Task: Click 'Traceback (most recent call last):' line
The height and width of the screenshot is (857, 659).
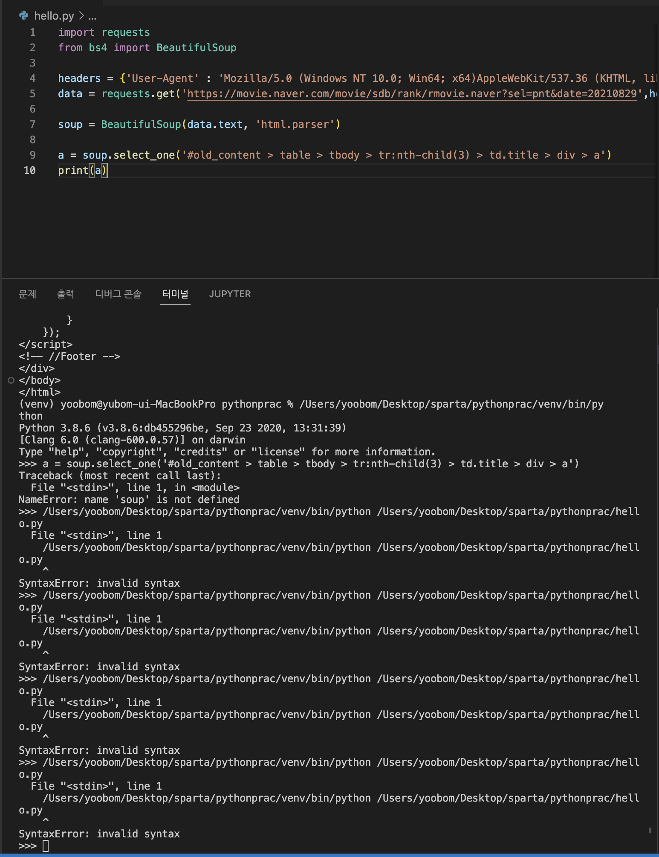Action: (119, 476)
